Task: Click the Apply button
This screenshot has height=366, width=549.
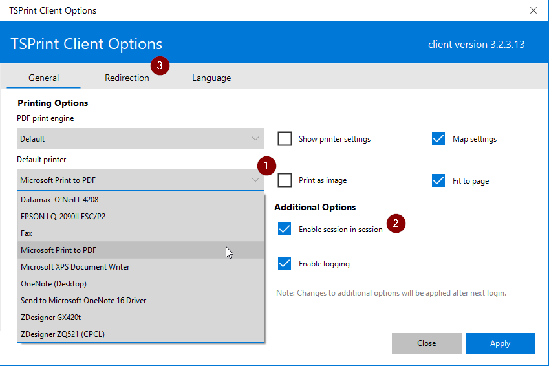Action: click(501, 343)
